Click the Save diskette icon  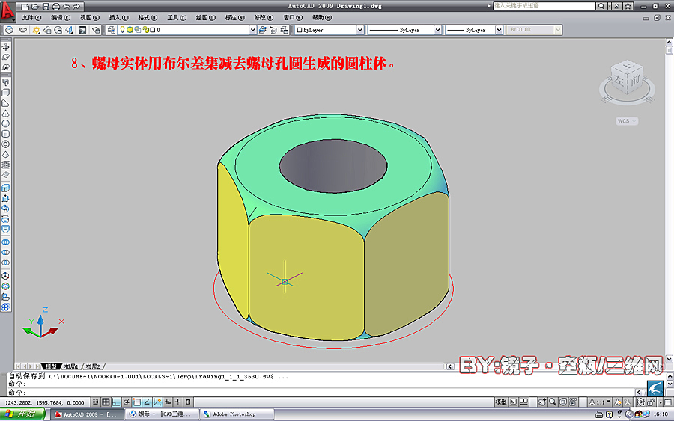click(x=46, y=7)
